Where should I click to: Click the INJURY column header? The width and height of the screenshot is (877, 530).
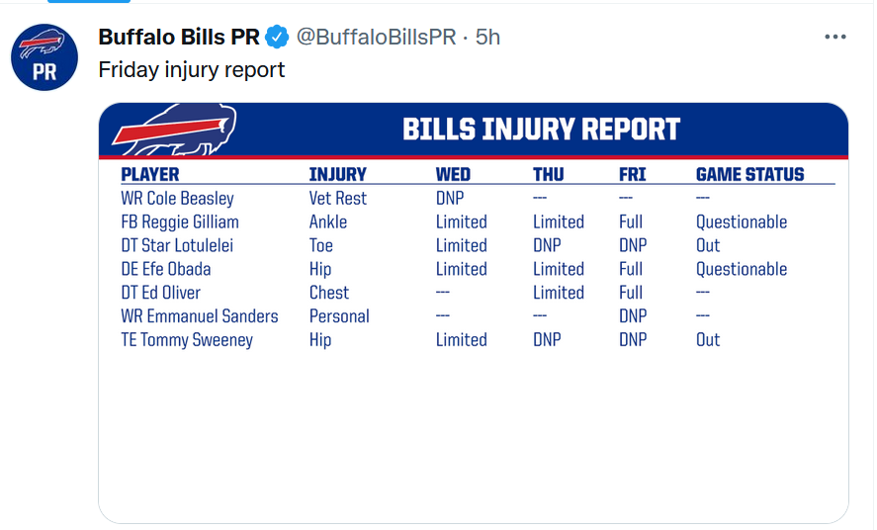(338, 174)
